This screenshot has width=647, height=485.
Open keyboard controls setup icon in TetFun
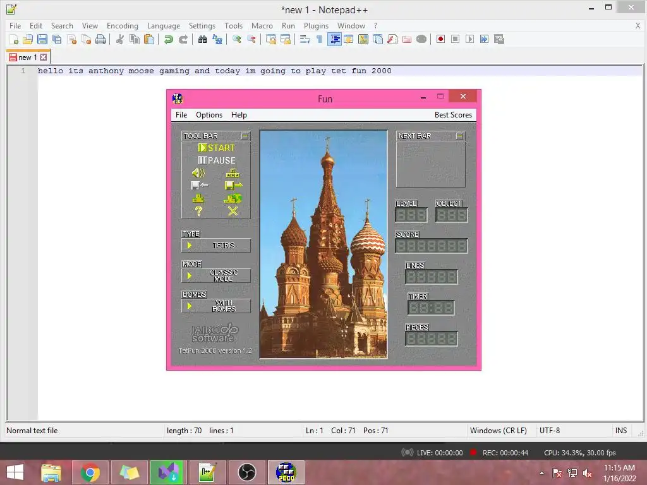(233, 173)
